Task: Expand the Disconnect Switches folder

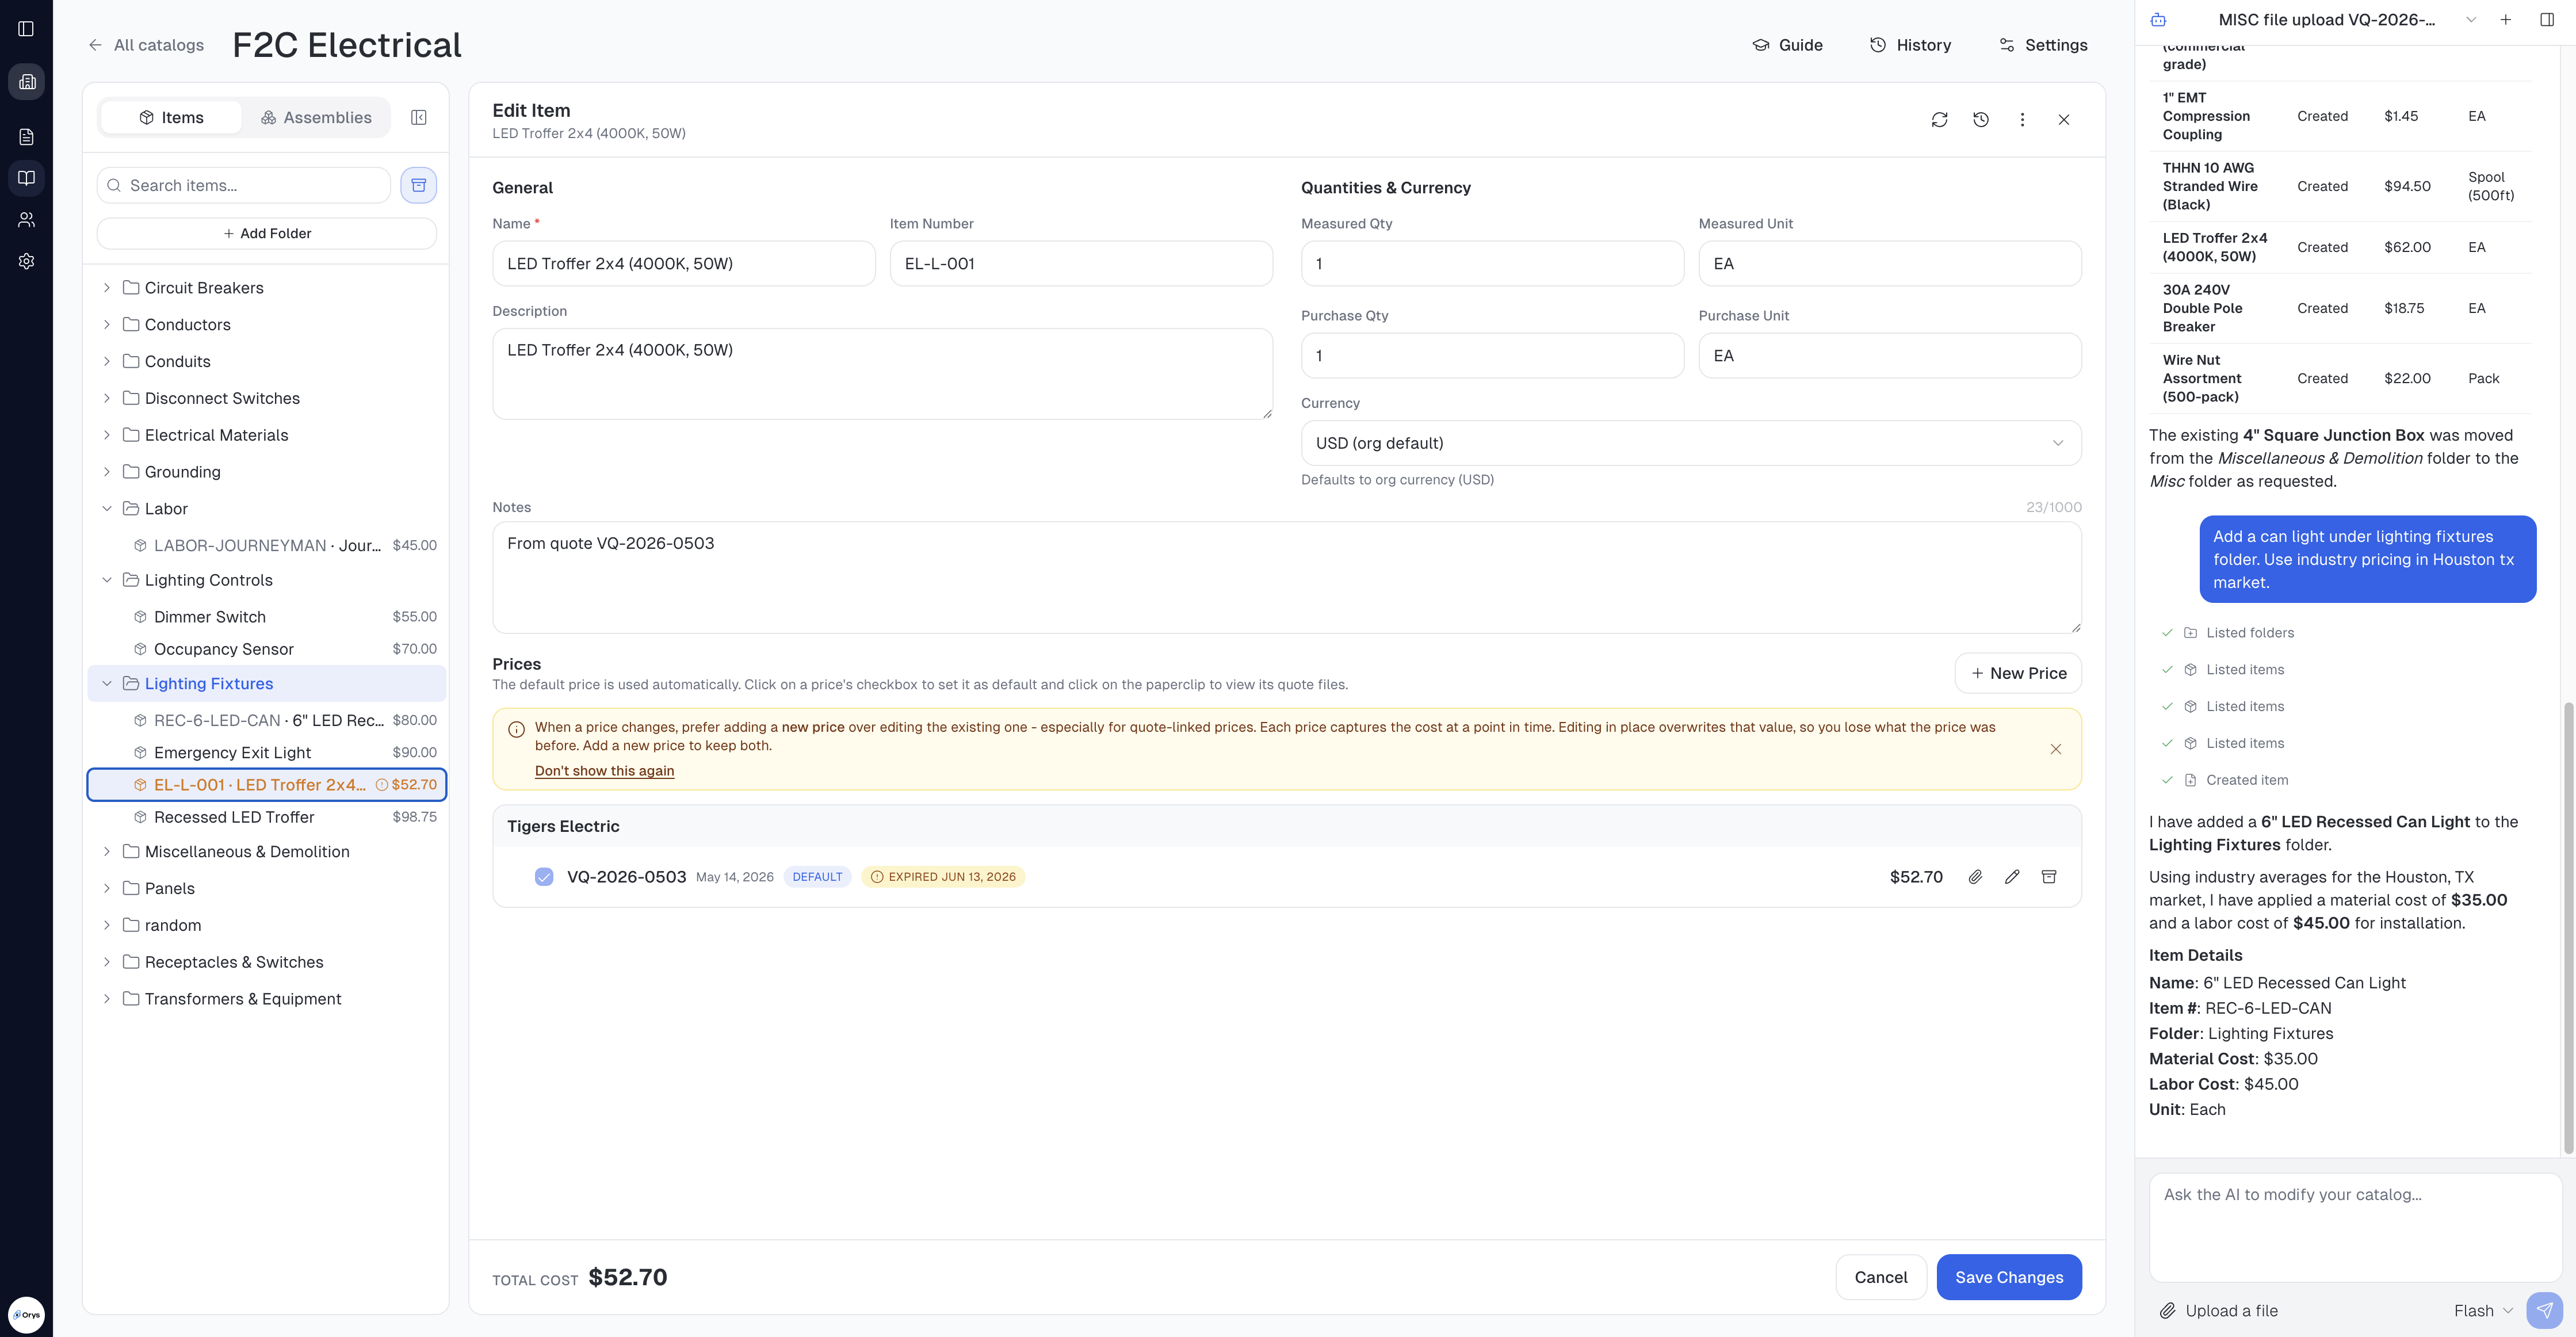Action: coord(107,398)
